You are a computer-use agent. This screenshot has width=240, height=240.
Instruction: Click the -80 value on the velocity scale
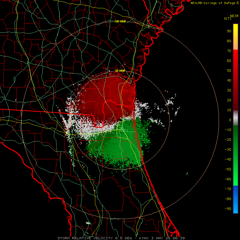[x=228, y=199]
